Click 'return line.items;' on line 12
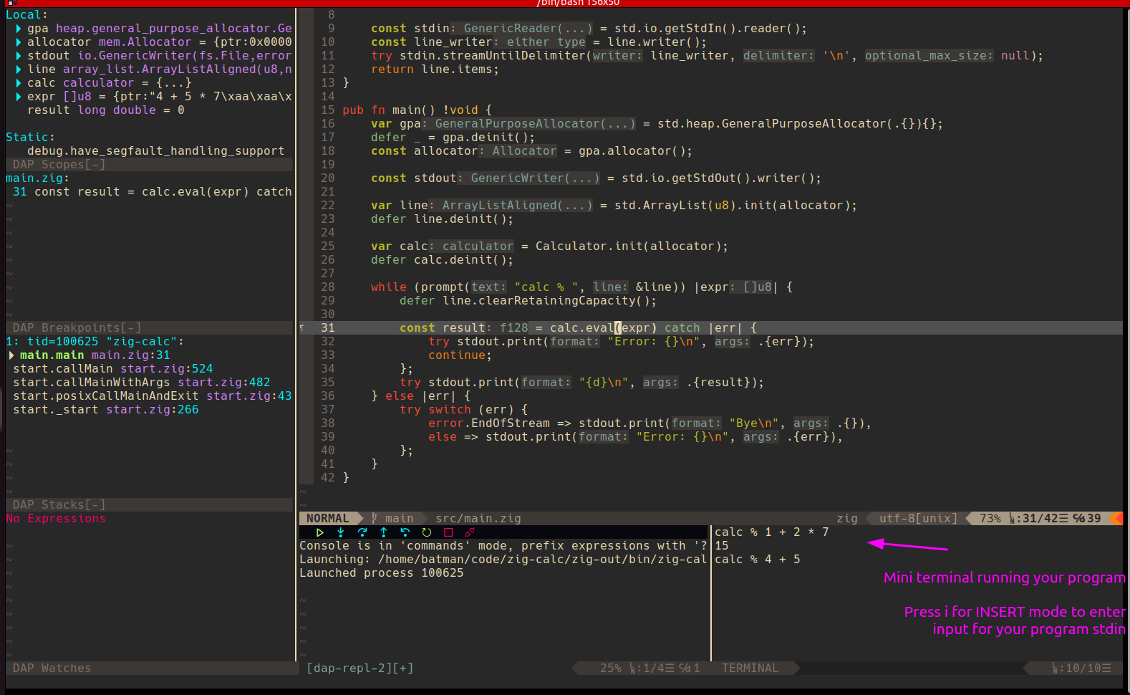The width and height of the screenshot is (1130, 695). (435, 69)
